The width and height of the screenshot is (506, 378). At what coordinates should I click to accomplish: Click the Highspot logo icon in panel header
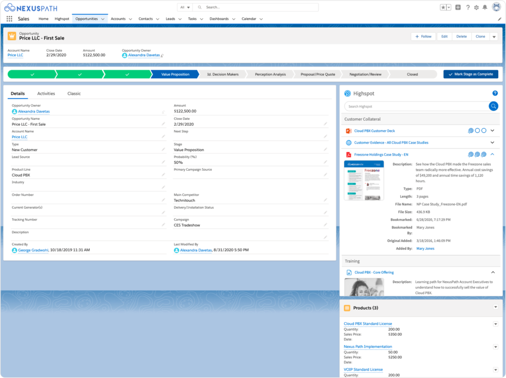(x=347, y=93)
